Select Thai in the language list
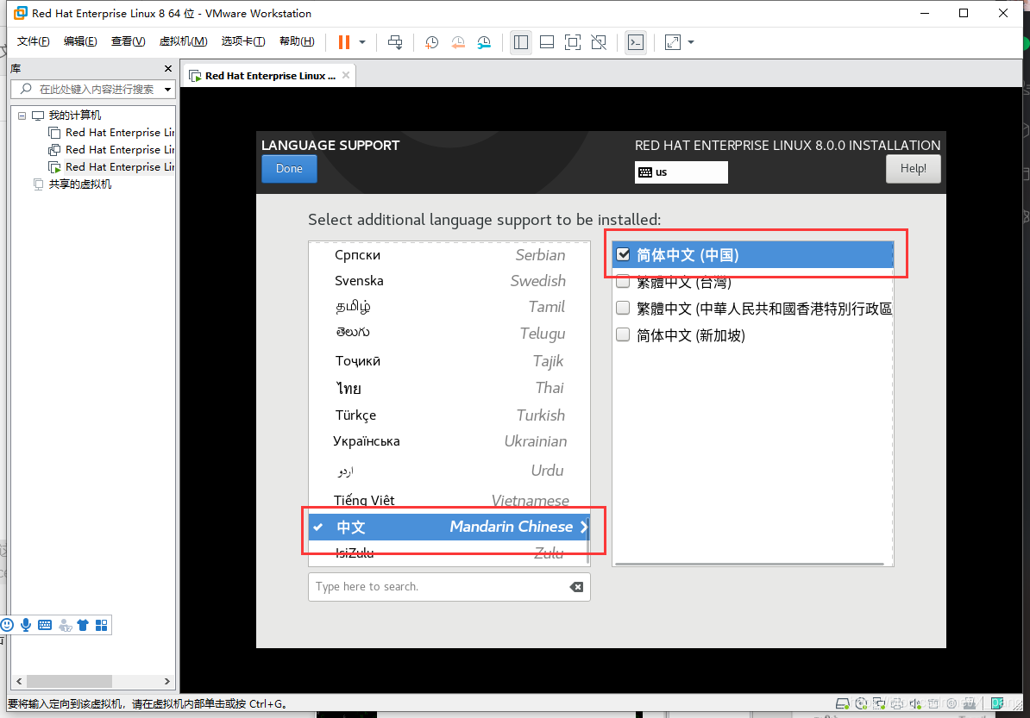The height and width of the screenshot is (718, 1030). tap(449, 388)
